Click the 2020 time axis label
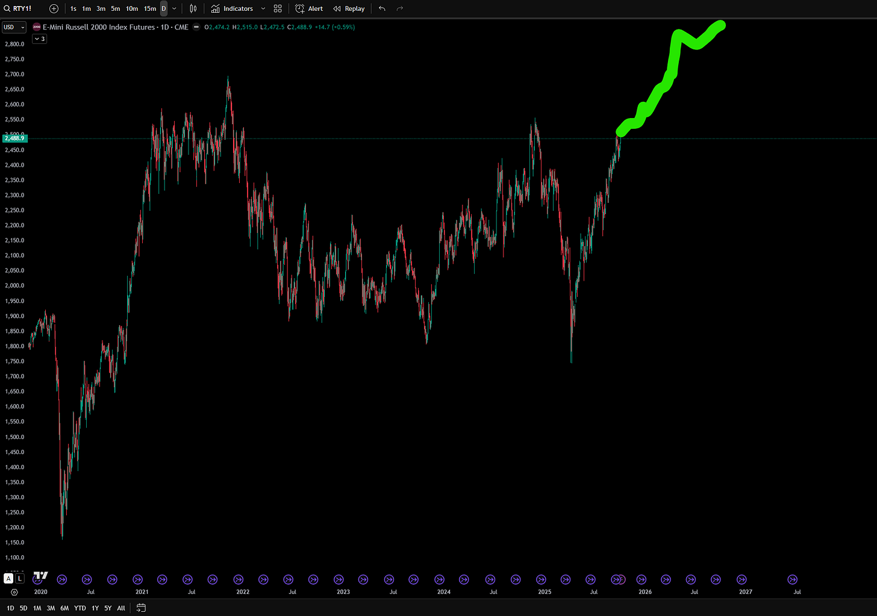Image resolution: width=877 pixels, height=616 pixels. click(x=40, y=592)
